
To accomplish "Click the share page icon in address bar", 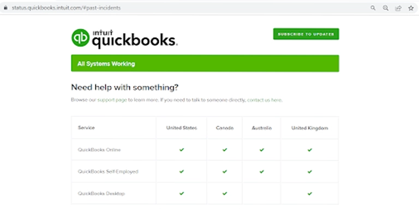I will 398,8.
